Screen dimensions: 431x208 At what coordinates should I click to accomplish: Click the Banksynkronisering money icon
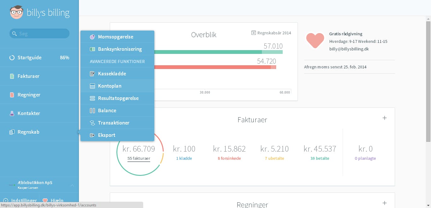click(x=92, y=49)
